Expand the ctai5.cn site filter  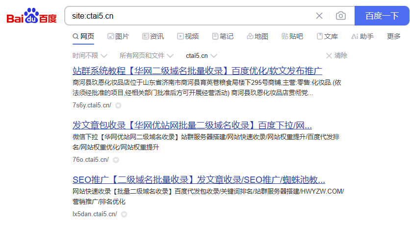click(x=202, y=56)
